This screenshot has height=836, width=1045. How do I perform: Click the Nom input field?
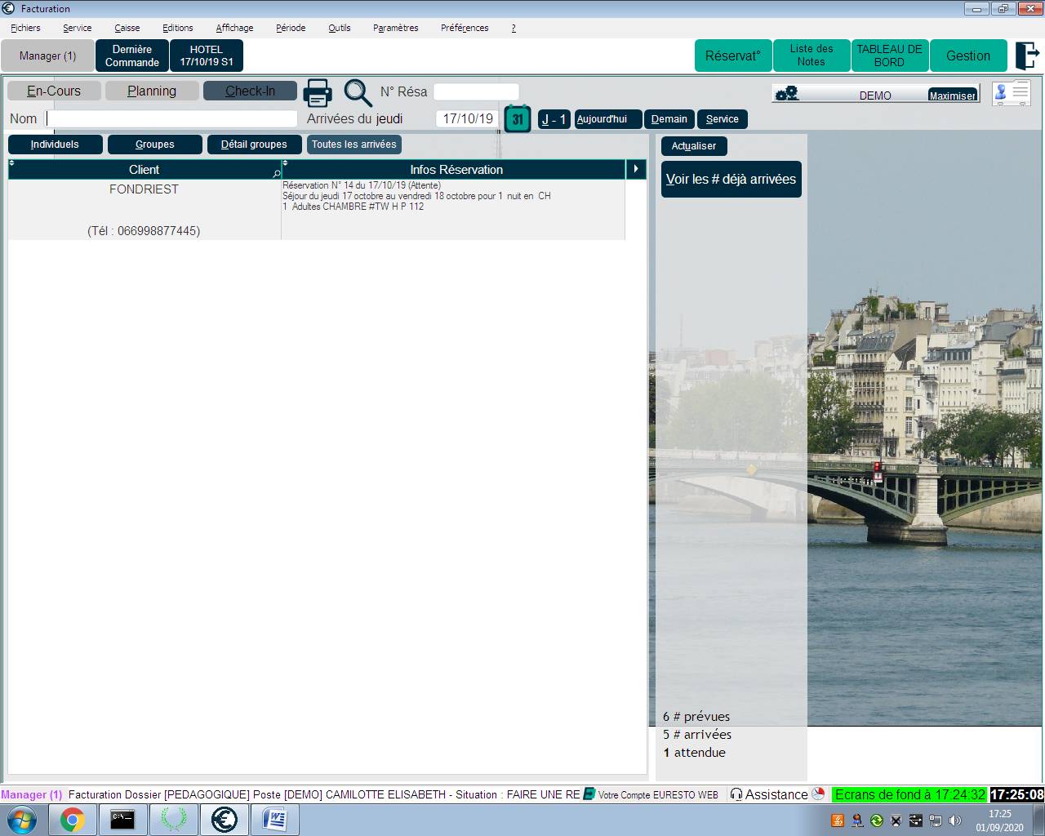(x=171, y=118)
